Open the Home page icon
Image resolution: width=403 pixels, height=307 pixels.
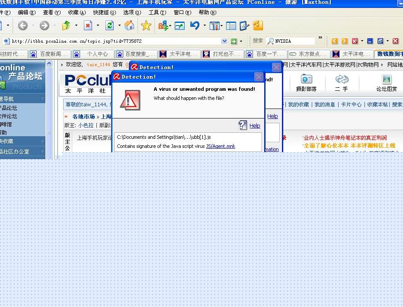point(129,26)
